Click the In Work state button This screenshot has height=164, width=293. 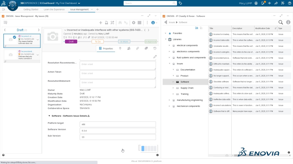pyautogui.click(x=124, y=42)
